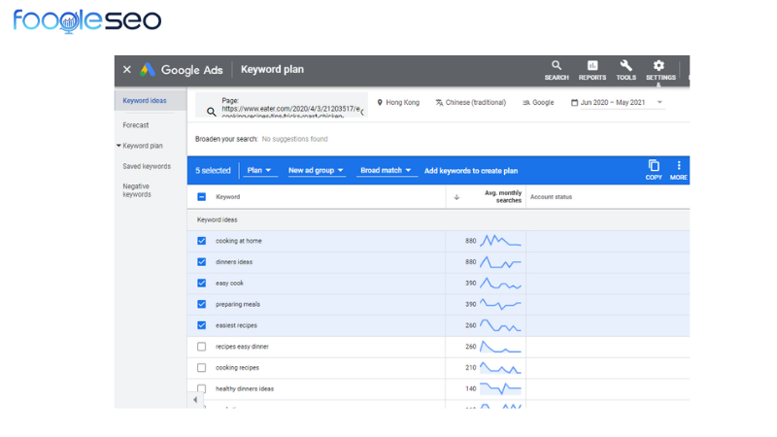Open the More three-dot menu
The height and width of the screenshot is (437, 777).
tap(679, 167)
